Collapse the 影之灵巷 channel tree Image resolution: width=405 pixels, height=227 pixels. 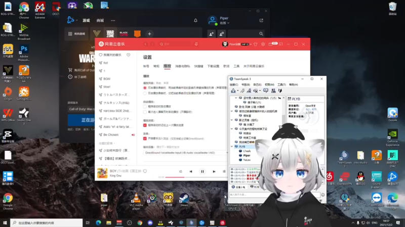(x=232, y=120)
